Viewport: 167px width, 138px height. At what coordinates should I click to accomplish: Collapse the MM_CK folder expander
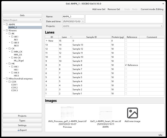click(x=10, y=52)
